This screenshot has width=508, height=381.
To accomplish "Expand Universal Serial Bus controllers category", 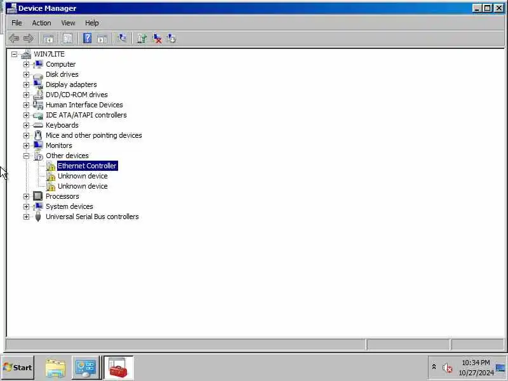I will tap(26, 217).
